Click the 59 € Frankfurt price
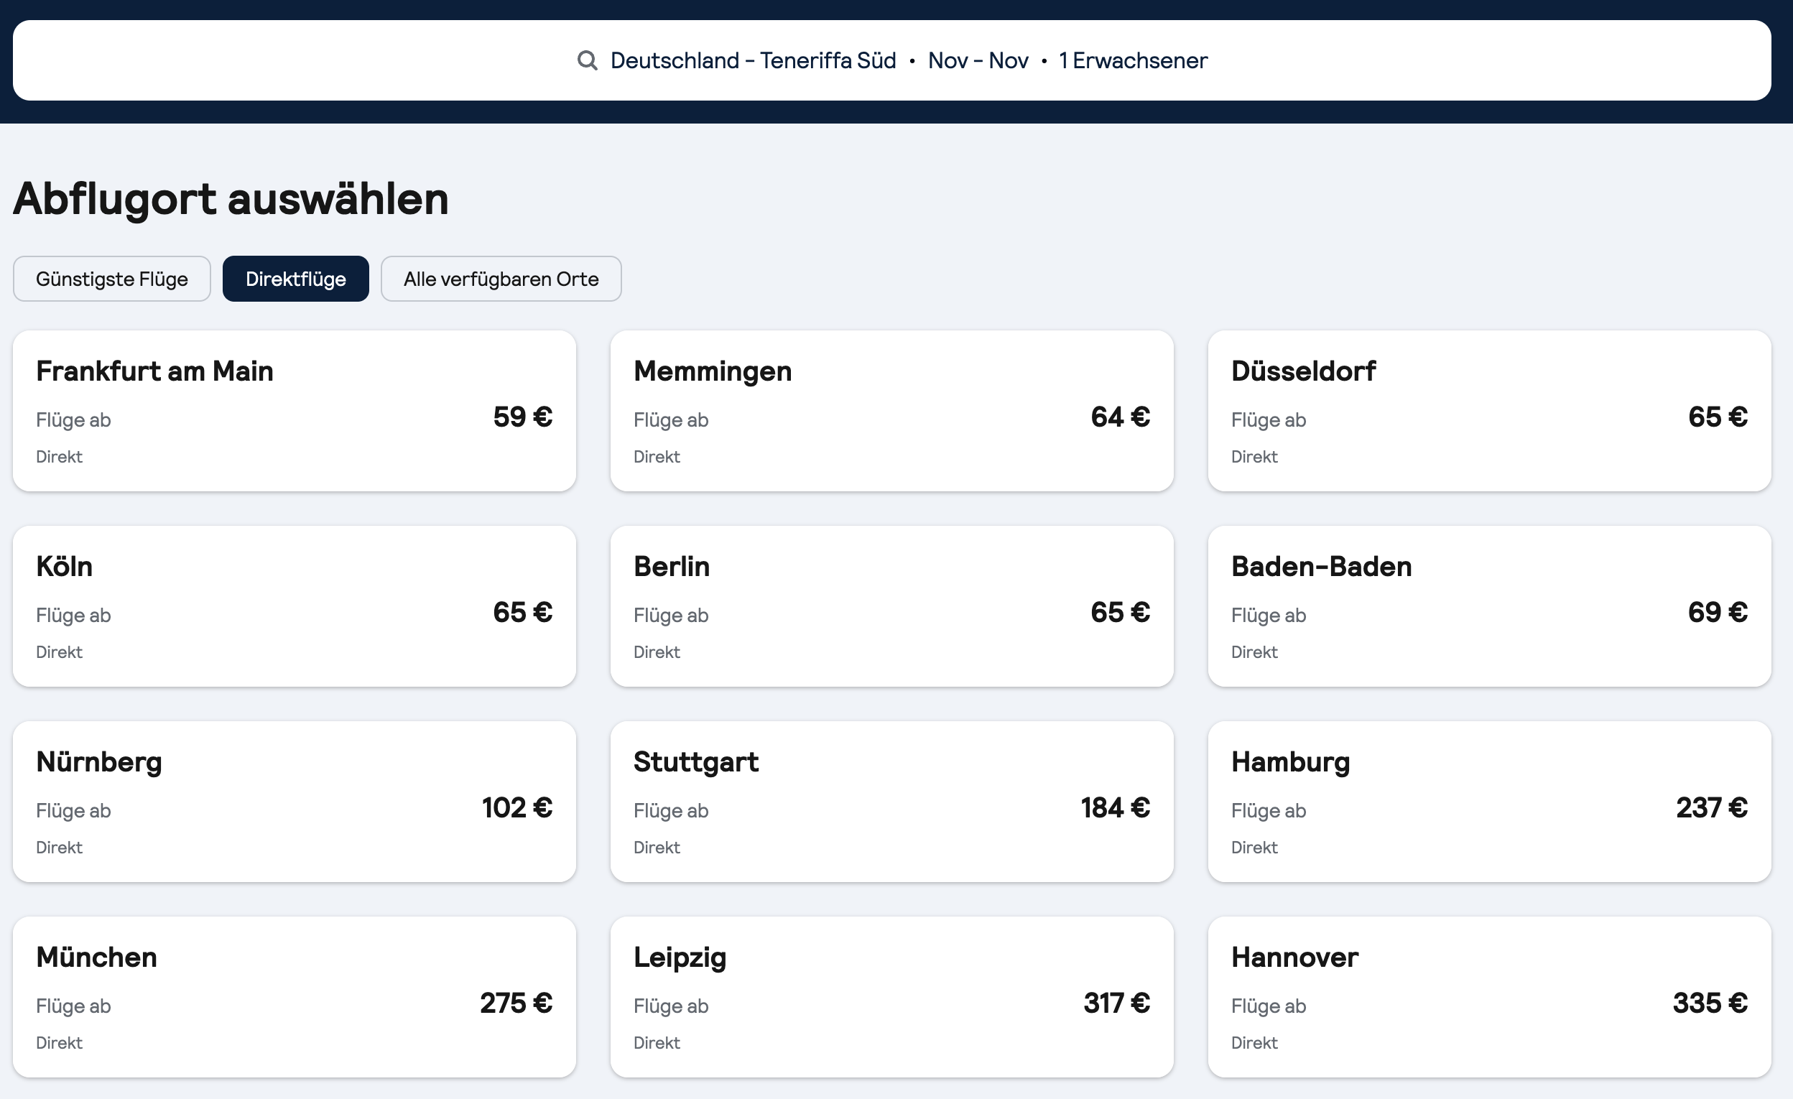The width and height of the screenshot is (1793, 1099). pos(522,417)
